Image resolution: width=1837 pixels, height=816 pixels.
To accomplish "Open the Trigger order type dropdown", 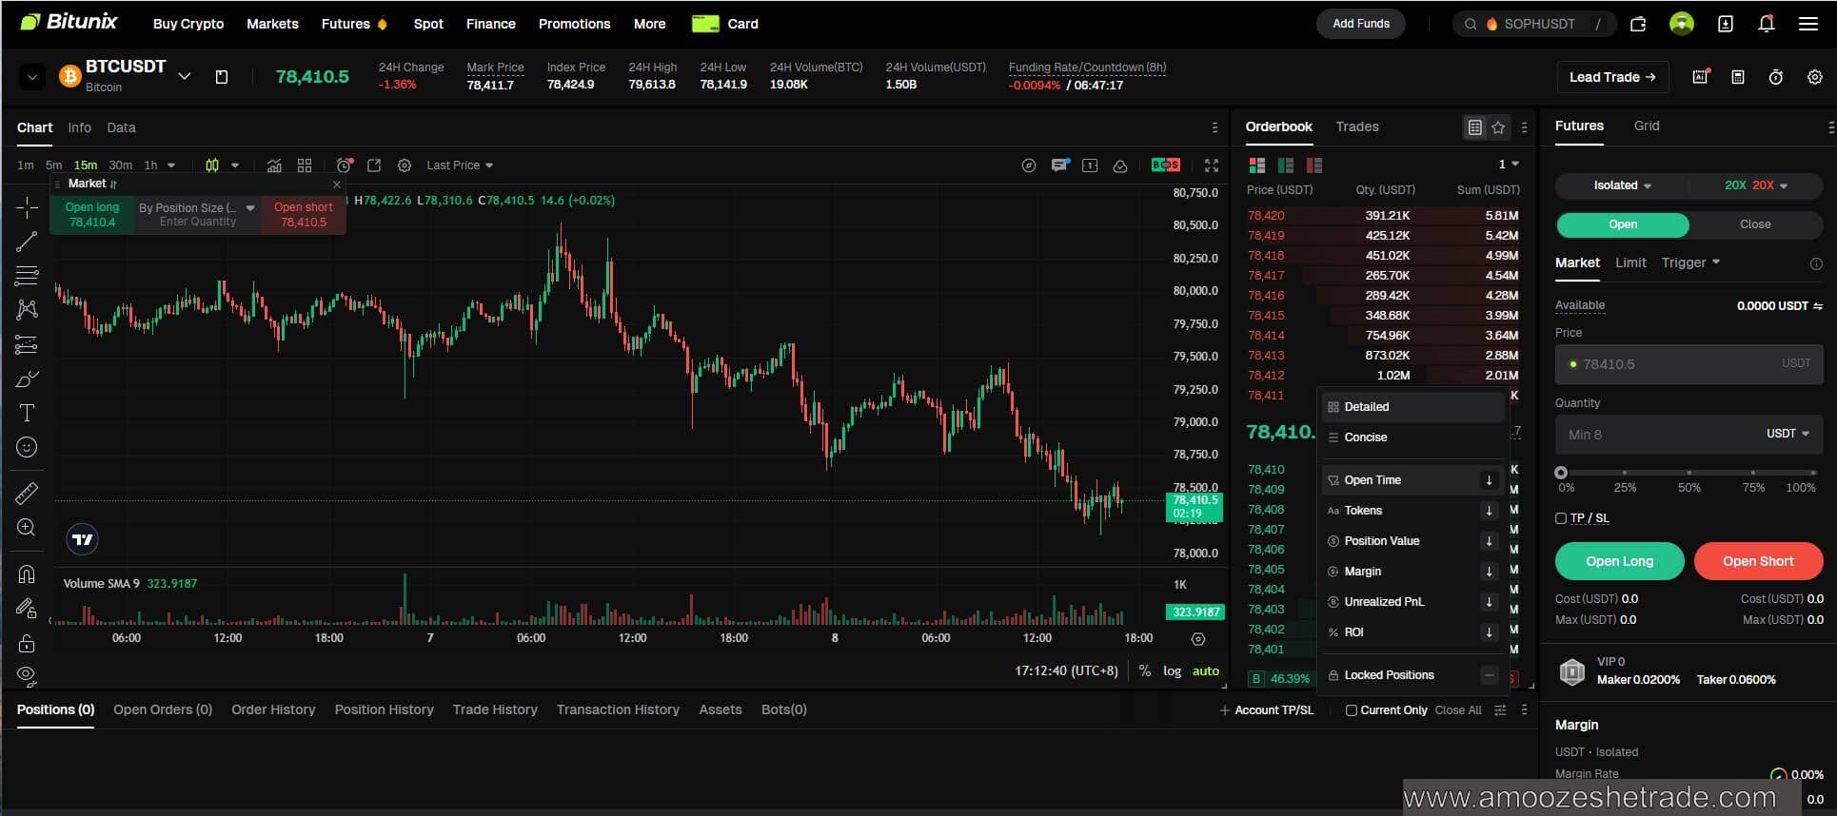I will point(1690,262).
